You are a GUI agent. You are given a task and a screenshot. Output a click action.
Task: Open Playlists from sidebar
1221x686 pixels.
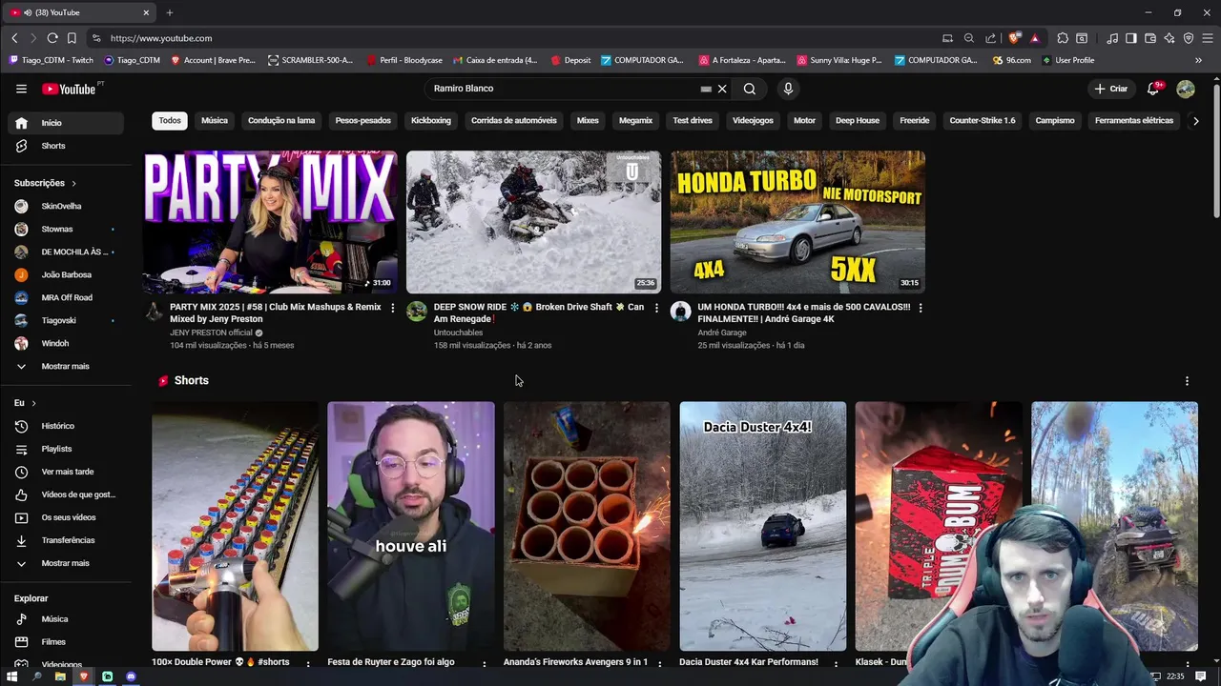(x=67, y=449)
